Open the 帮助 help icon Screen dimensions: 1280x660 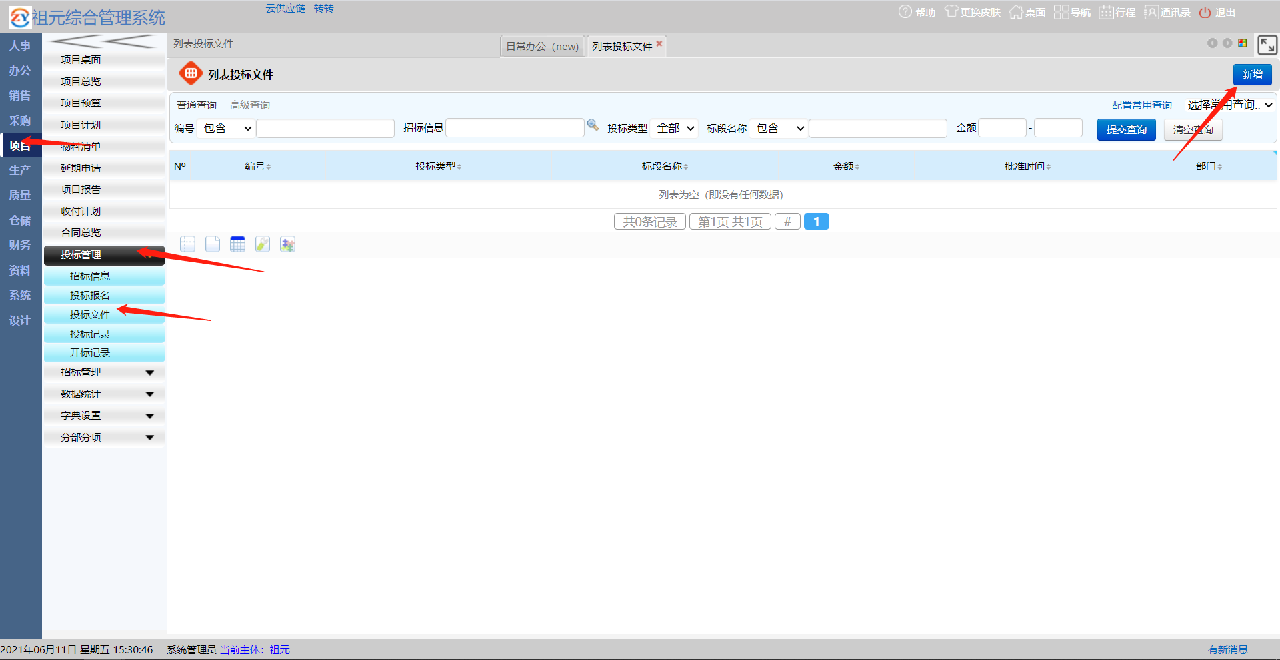pos(905,12)
